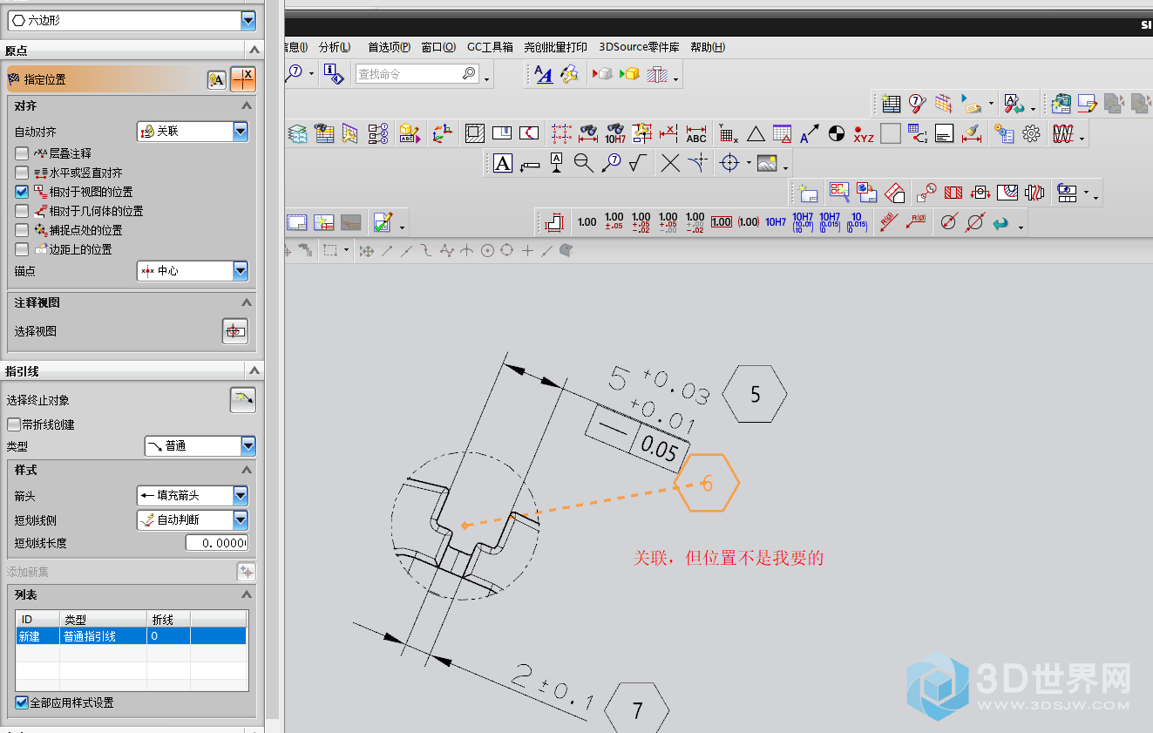This screenshot has width=1153, height=733.
Task: Collapse the 样式 section
Action: coord(247,470)
